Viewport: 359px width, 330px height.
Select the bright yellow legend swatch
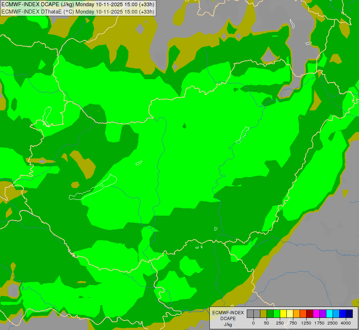(x=283, y=314)
